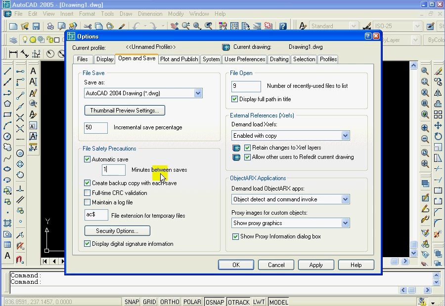
Task: Click the Thumbnail Preview Settings button
Action: tap(125, 111)
